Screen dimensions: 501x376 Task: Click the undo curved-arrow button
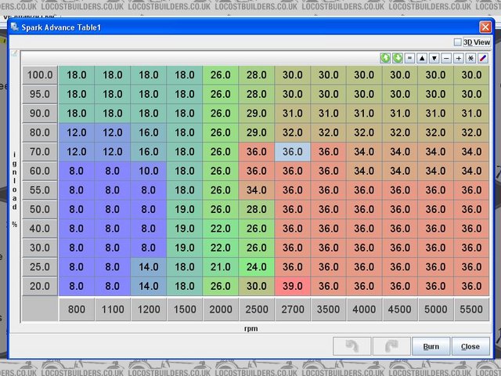coord(351,346)
